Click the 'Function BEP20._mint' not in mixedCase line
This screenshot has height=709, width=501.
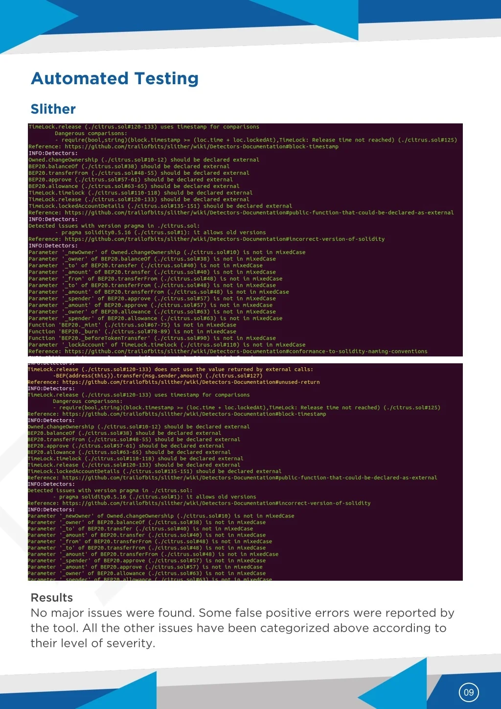[x=132, y=325]
